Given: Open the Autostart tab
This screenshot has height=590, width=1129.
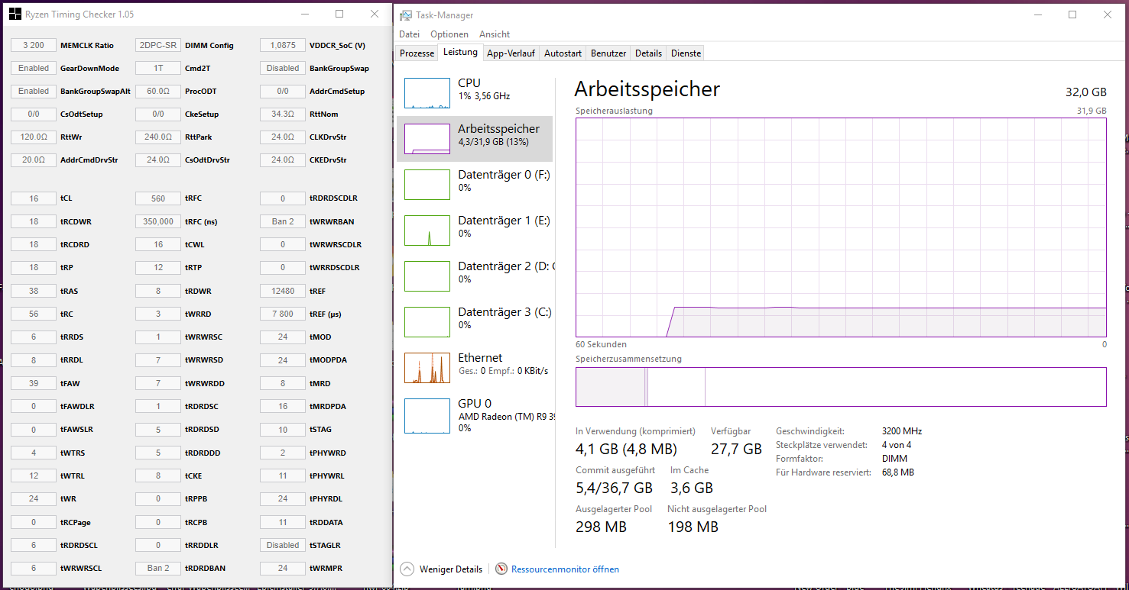Looking at the screenshot, I should click(x=563, y=53).
